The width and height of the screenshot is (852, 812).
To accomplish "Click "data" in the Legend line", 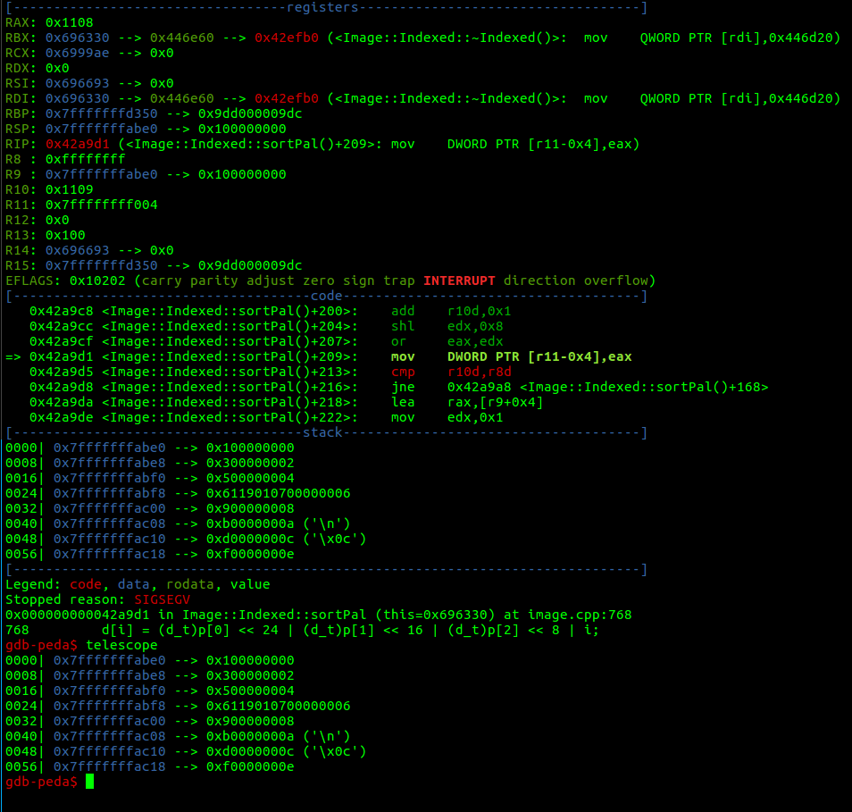I will tap(133, 585).
